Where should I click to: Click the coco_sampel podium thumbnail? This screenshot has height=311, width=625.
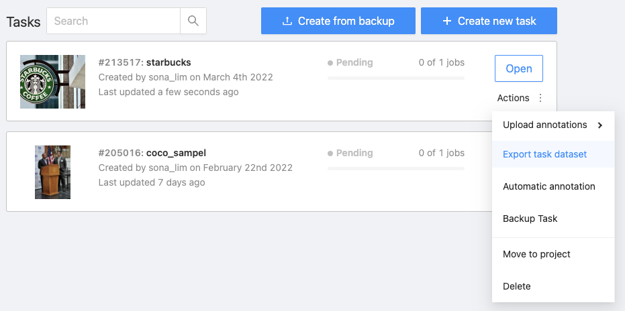point(52,172)
